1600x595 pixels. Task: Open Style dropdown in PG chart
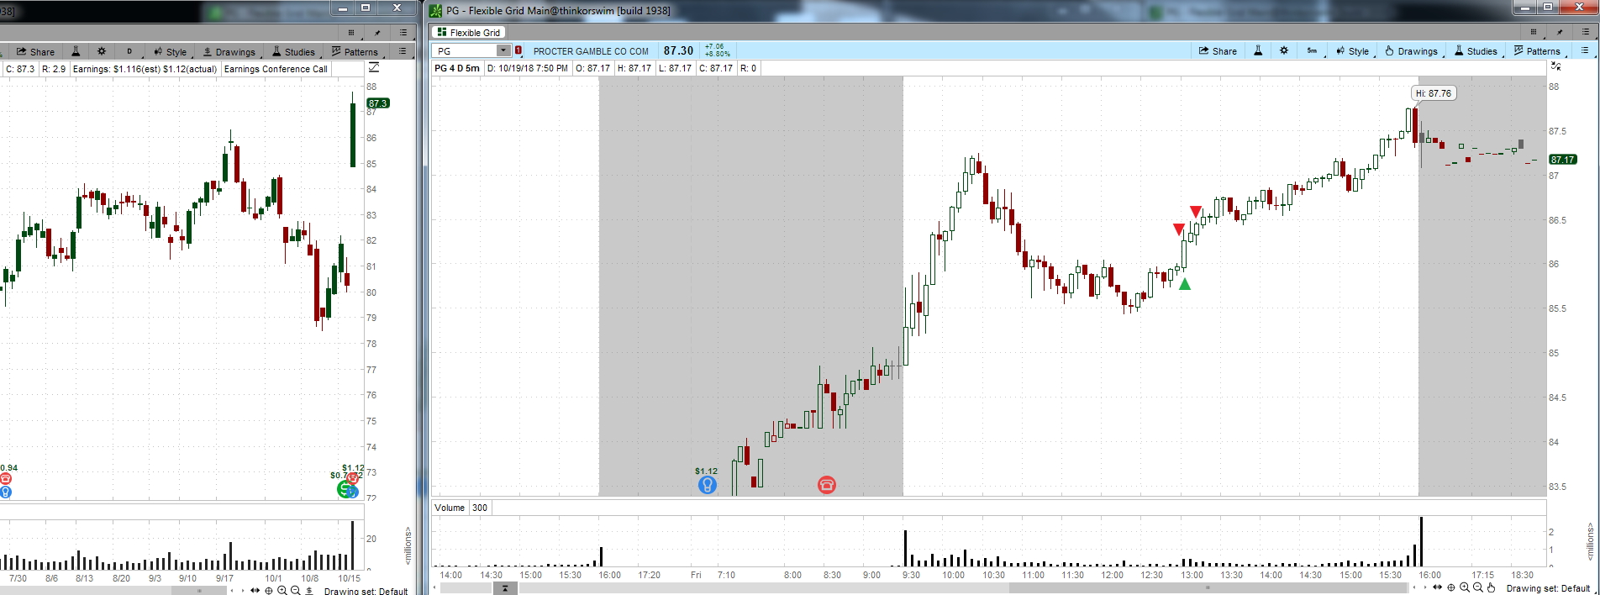tap(1352, 51)
